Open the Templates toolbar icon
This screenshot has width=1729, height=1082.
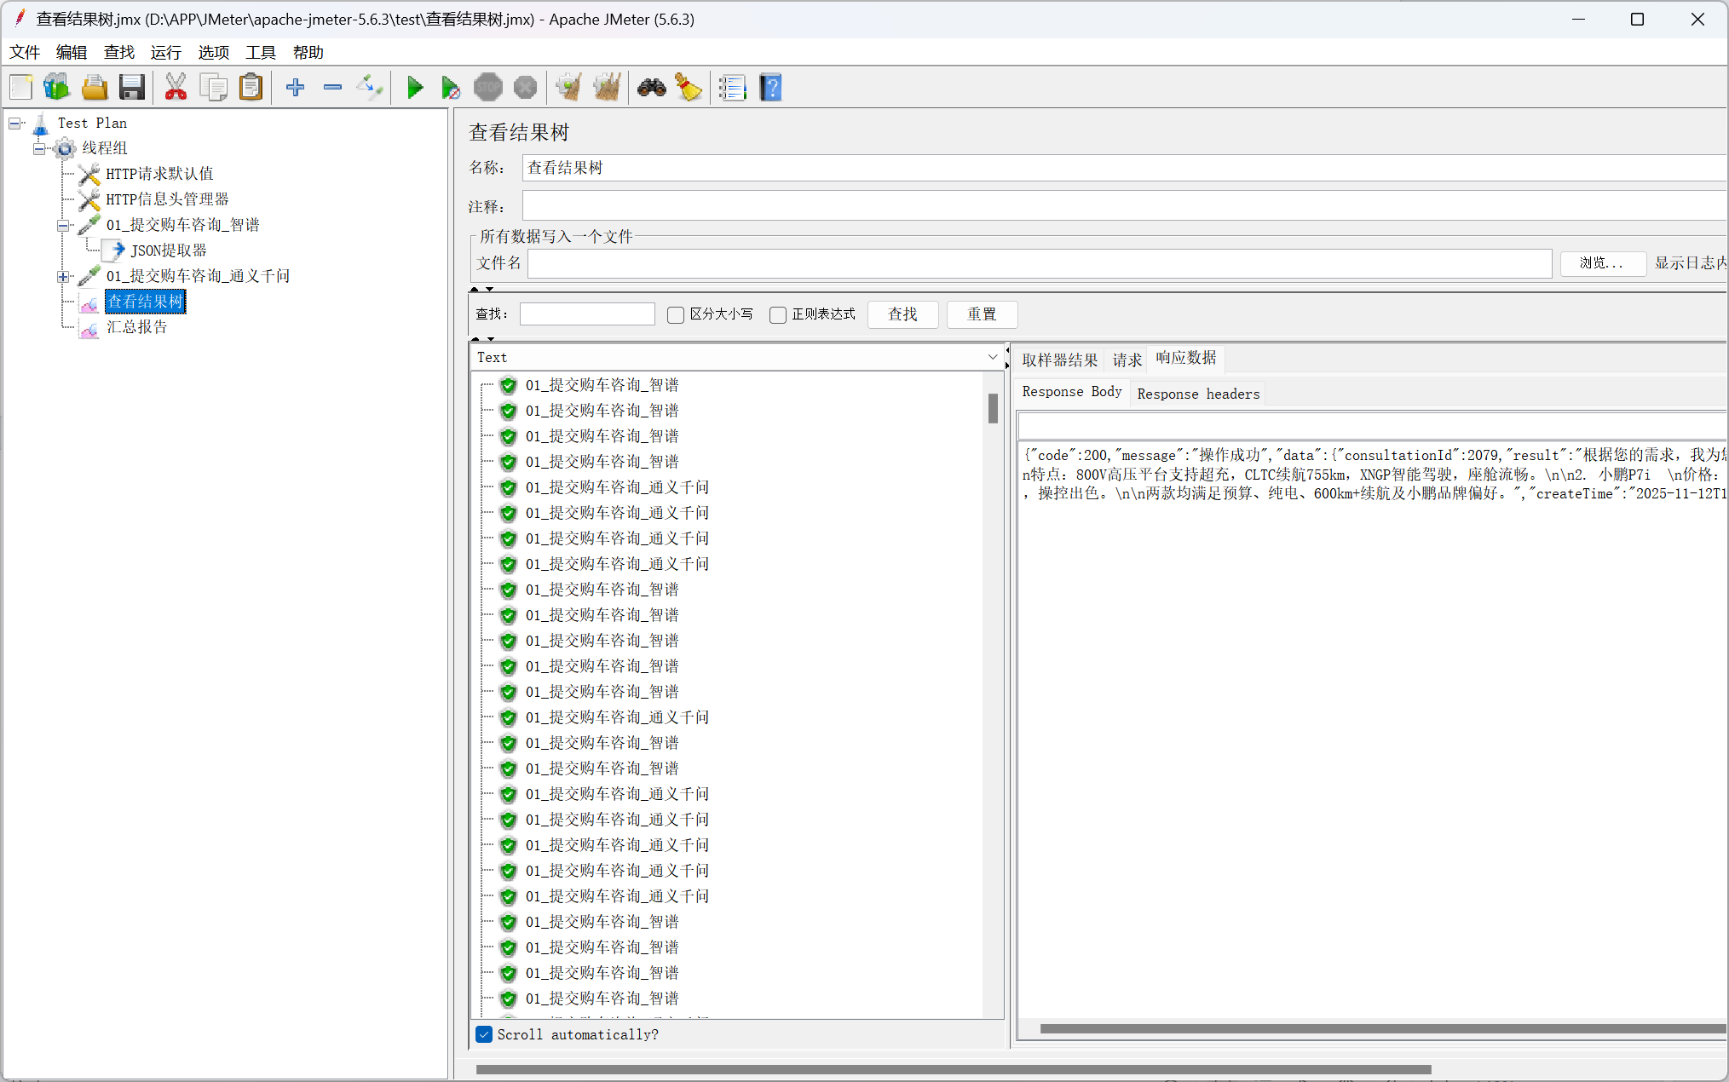57,87
